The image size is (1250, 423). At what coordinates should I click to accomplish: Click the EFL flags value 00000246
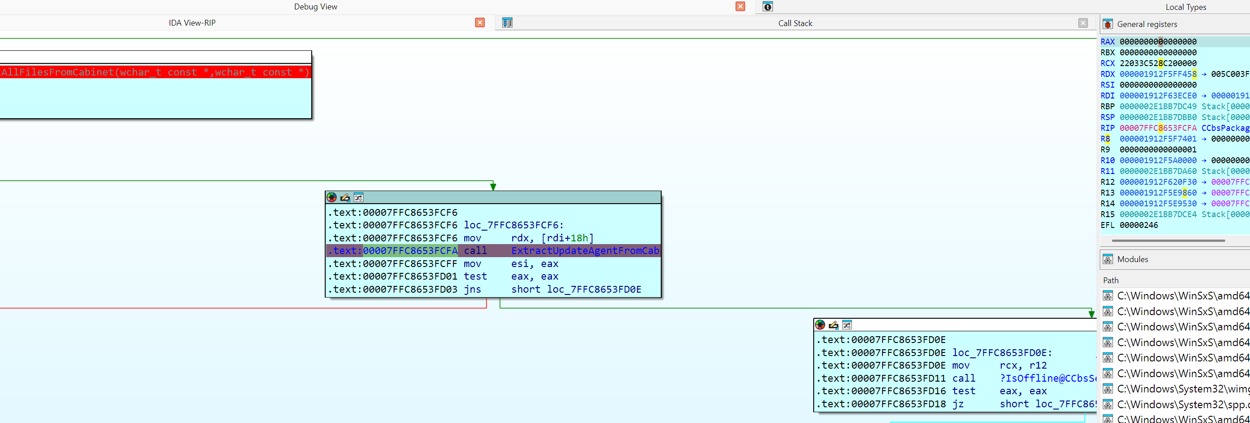pyautogui.click(x=1138, y=225)
